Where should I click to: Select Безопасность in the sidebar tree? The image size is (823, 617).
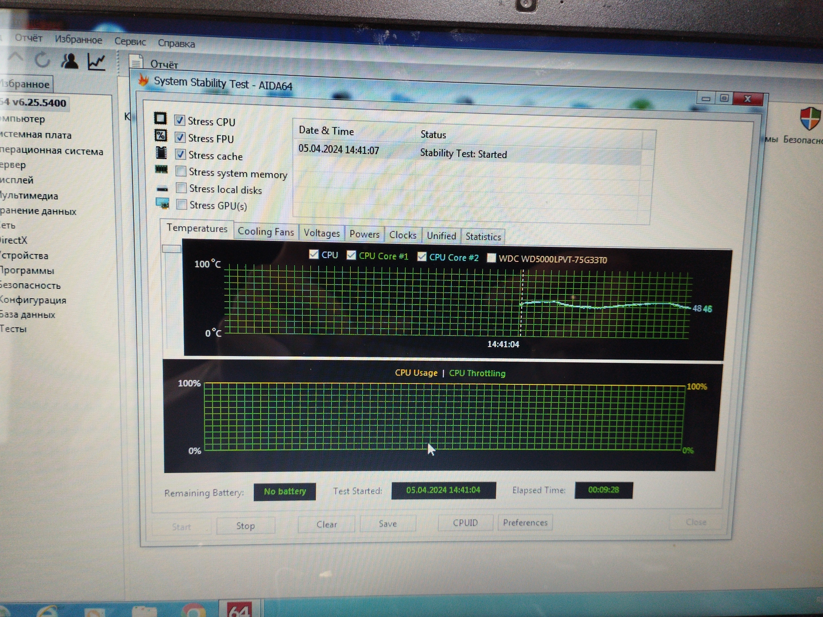(30, 285)
